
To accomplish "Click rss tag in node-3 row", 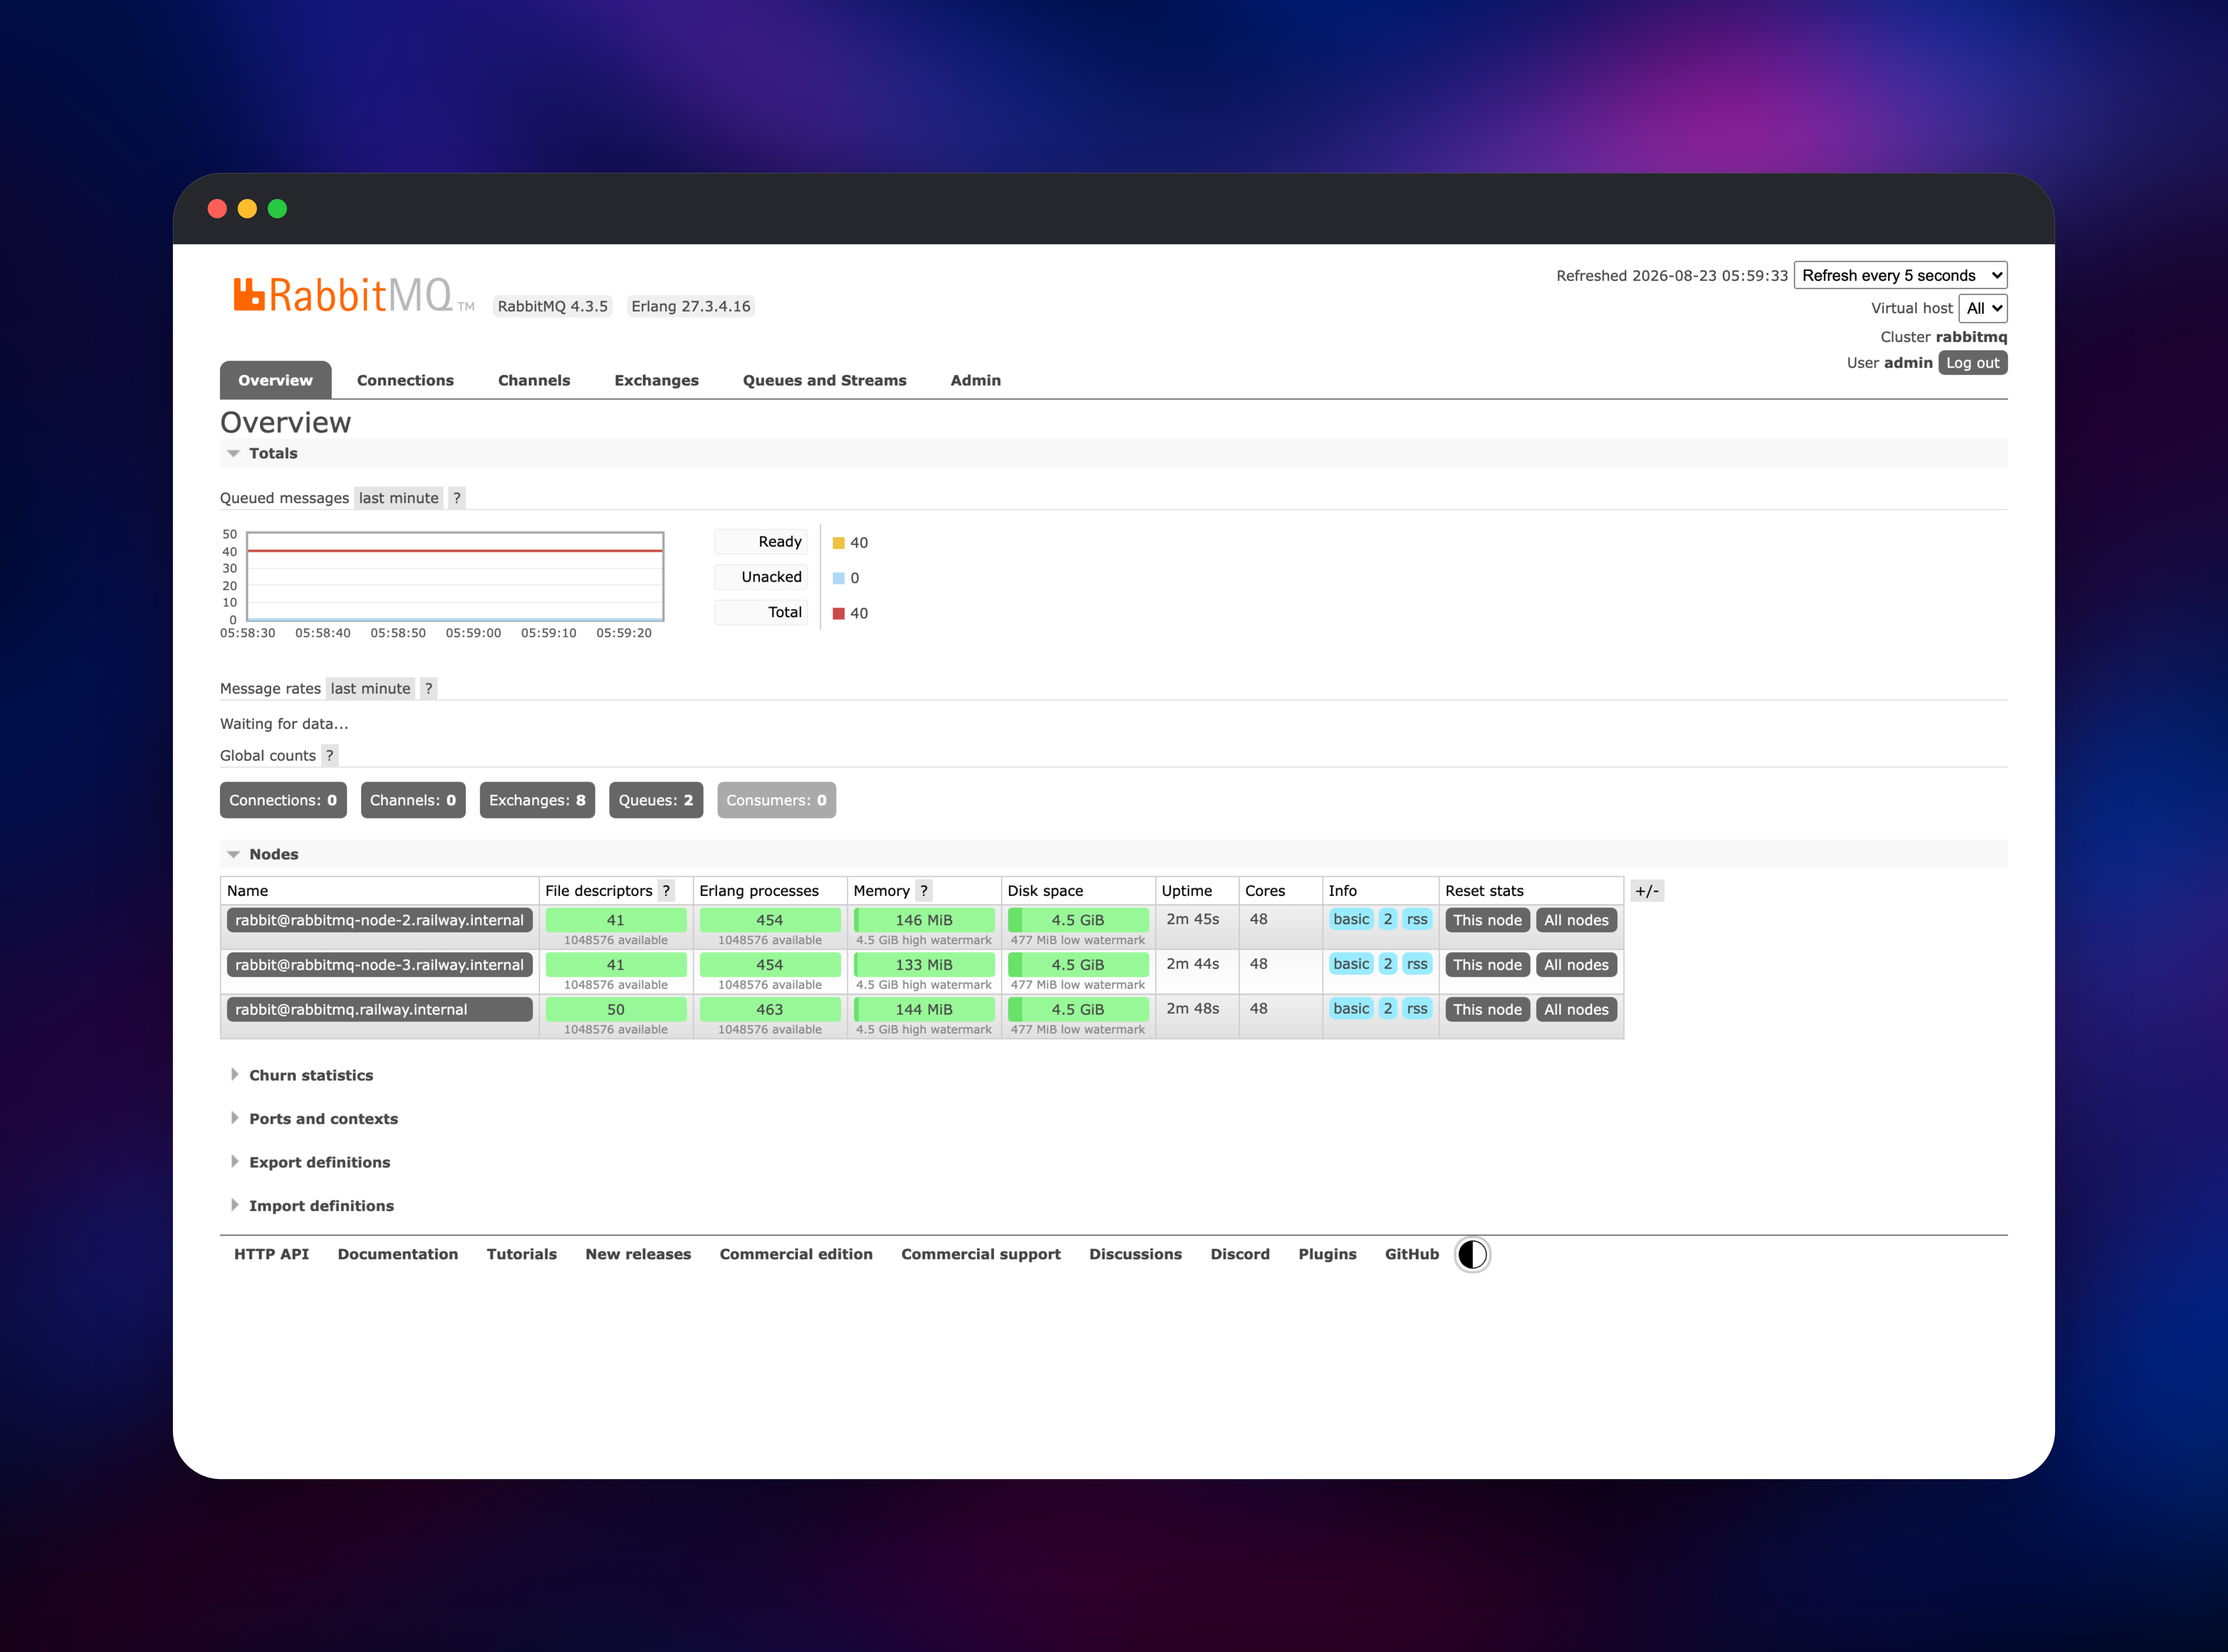I will pyautogui.click(x=1417, y=964).
